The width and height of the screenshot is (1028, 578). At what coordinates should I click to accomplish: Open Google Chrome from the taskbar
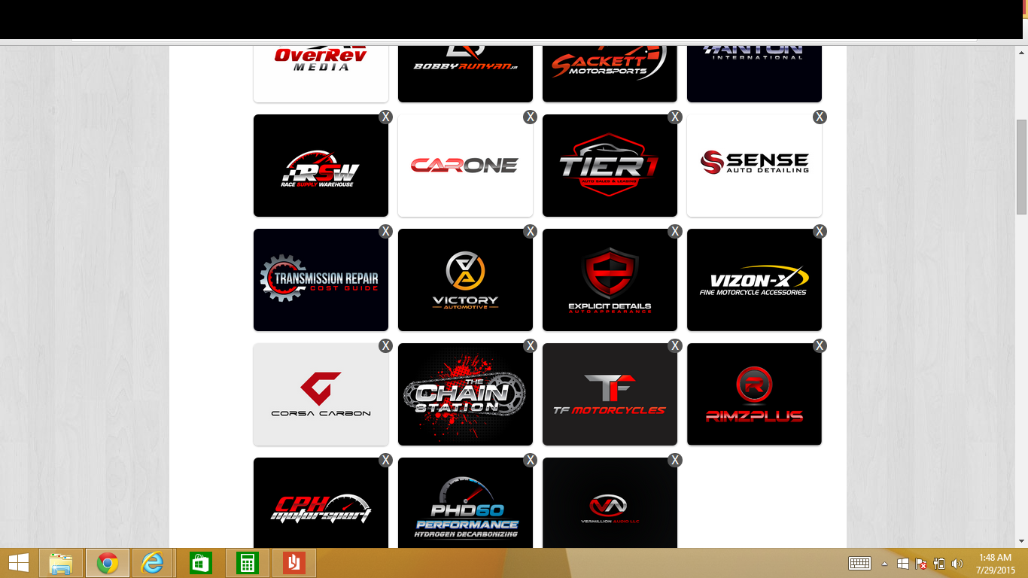click(x=108, y=563)
